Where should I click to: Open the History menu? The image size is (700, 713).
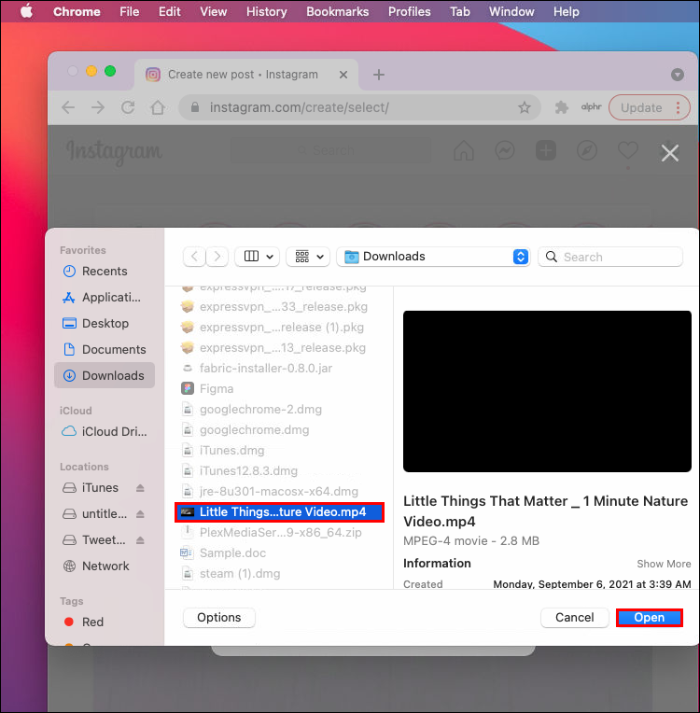[x=267, y=11]
